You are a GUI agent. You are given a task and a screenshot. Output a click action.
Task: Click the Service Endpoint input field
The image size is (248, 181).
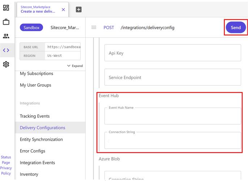tap(172, 77)
